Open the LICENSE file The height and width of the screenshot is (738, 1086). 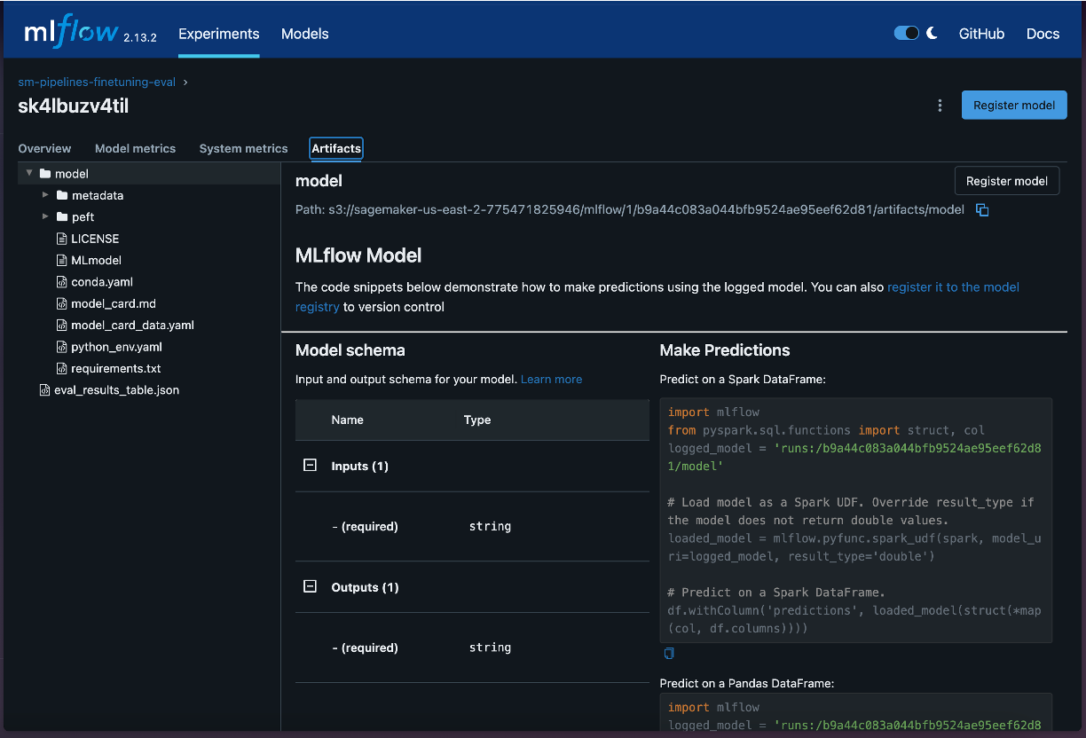pos(95,239)
